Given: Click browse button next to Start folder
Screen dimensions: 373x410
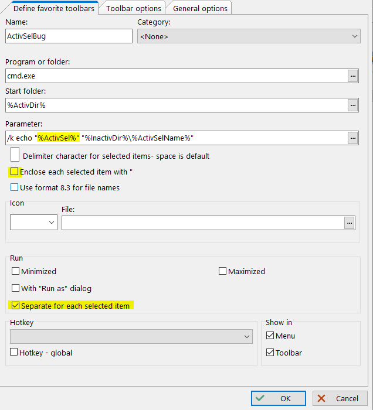Looking at the screenshot, I should [x=352, y=105].
